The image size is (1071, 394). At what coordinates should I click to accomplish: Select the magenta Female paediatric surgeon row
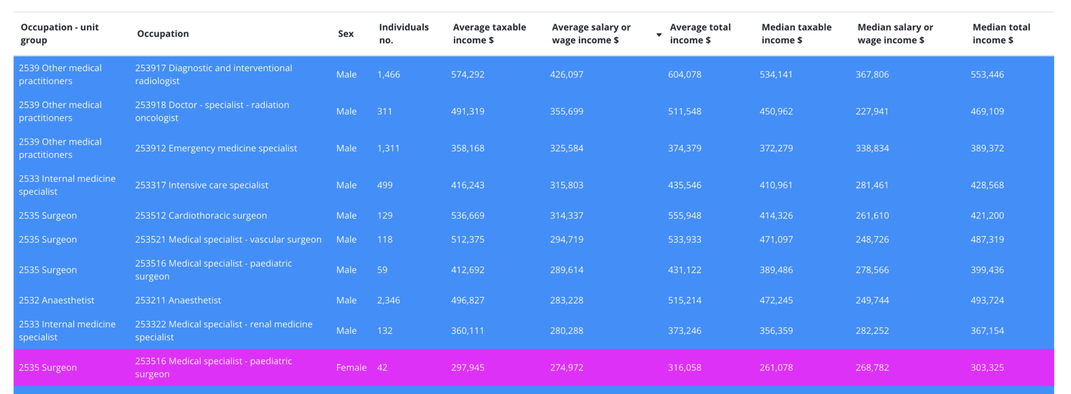pos(533,368)
